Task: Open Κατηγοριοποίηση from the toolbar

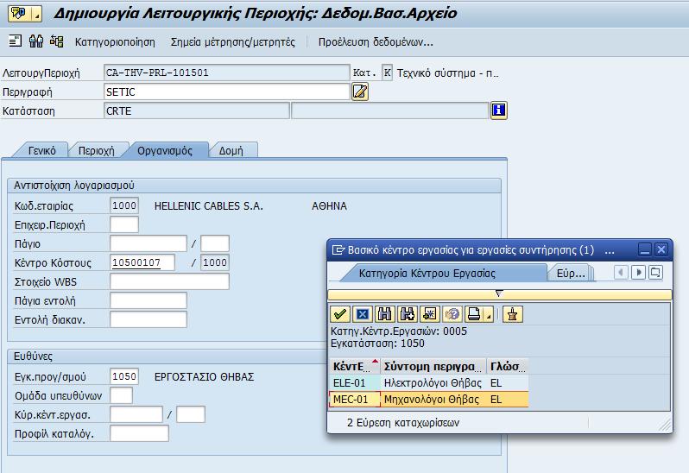Action: pyautogui.click(x=115, y=42)
